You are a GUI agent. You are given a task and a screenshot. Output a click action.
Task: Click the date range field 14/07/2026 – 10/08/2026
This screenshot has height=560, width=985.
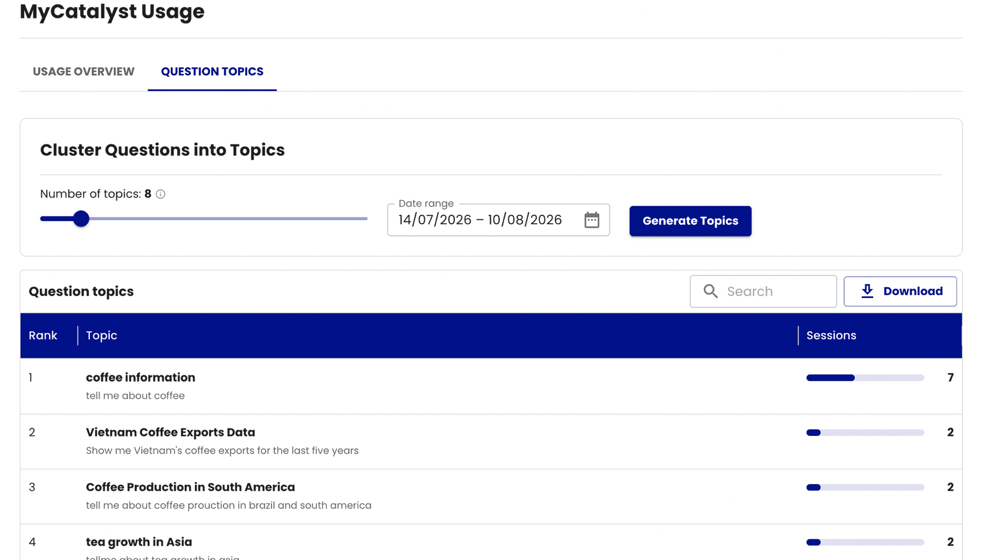[x=499, y=220]
